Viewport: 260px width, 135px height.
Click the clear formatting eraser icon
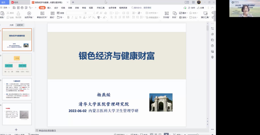tap(106, 13)
